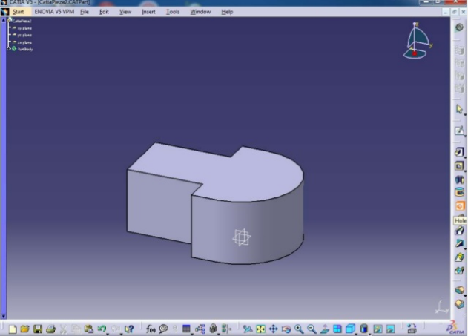The width and height of the screenshot is (468, 336).
Task: Click the Isometric View cube icon
Action: click(x=350, y=329)
